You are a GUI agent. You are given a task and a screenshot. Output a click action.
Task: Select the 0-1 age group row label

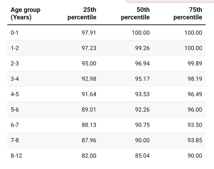[14, 33]
